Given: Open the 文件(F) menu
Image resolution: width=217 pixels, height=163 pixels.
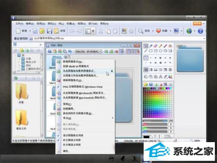Looking at the screenshot, I should pos(20,23).
